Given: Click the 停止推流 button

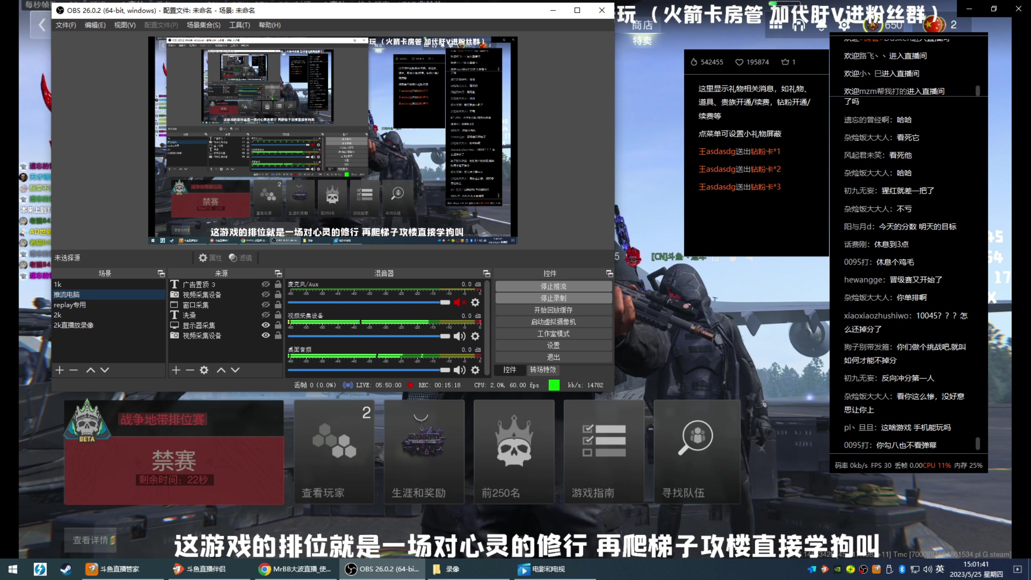Looking at the screenshot, I should [553, 286].
